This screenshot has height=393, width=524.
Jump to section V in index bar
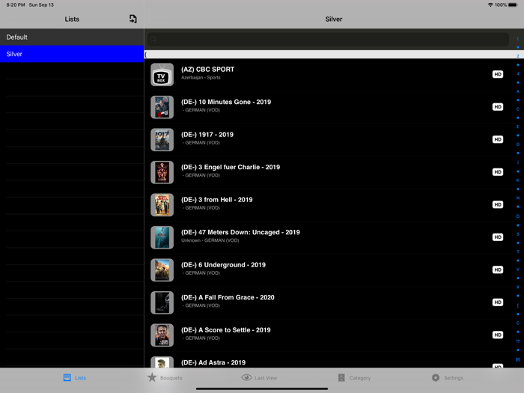(x=518, y=269)
